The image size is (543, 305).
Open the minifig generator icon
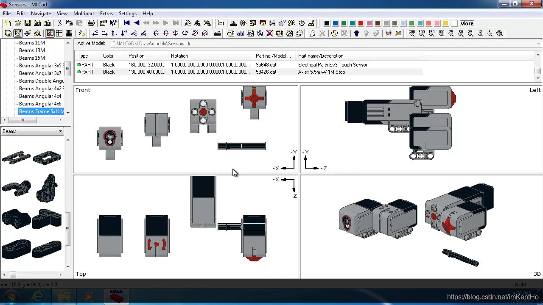(x=263, y=23)
